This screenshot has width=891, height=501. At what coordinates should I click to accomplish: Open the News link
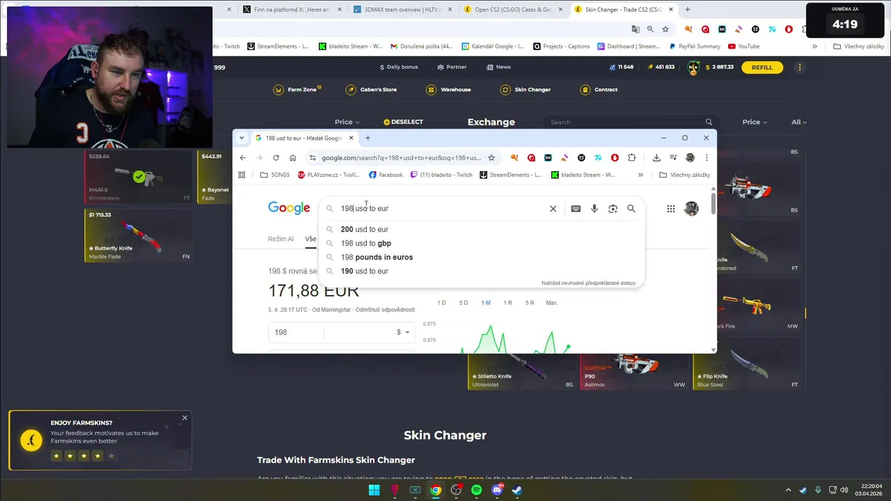click(x=498, y=67)
